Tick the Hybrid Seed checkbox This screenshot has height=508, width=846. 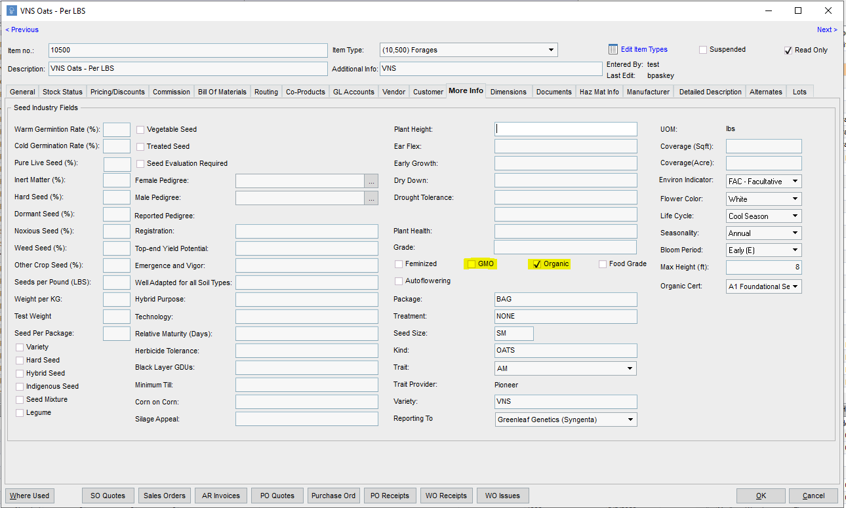tap(20, 374)
